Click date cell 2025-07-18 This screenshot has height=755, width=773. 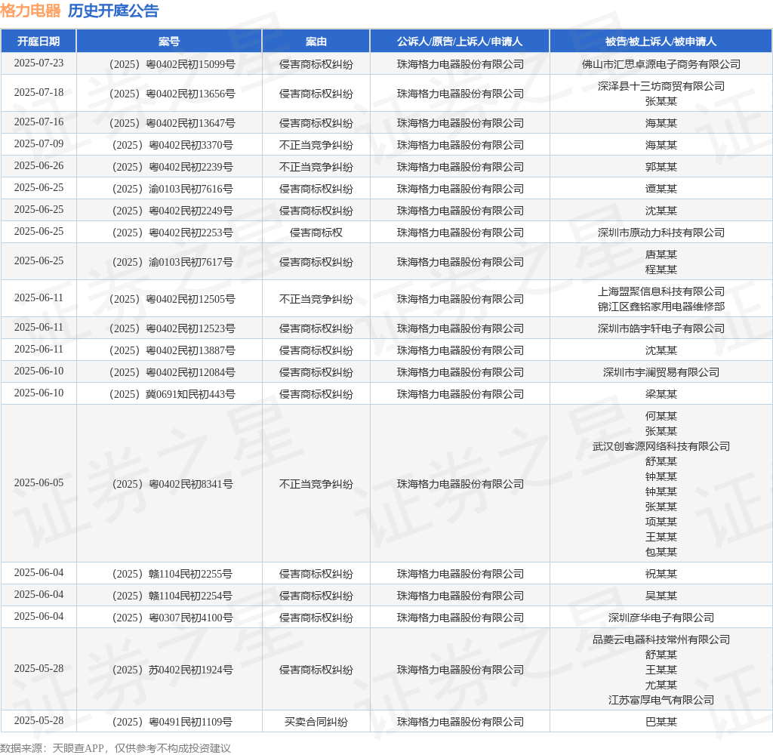38,93
